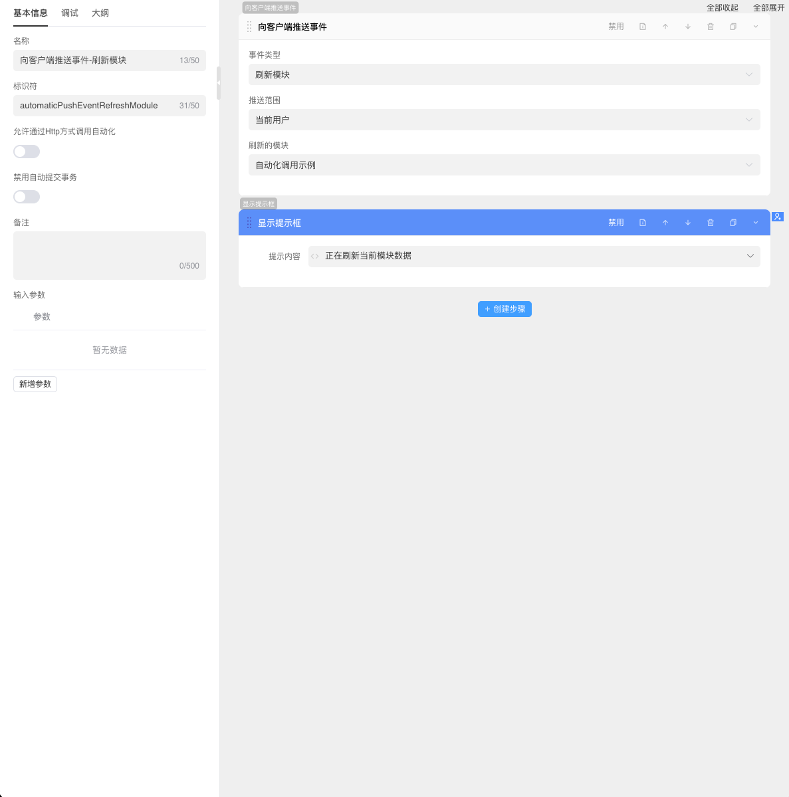Delete the 向客户端推送事件 step
Viewport: 789px width, 797px height.
pos(710,27)
